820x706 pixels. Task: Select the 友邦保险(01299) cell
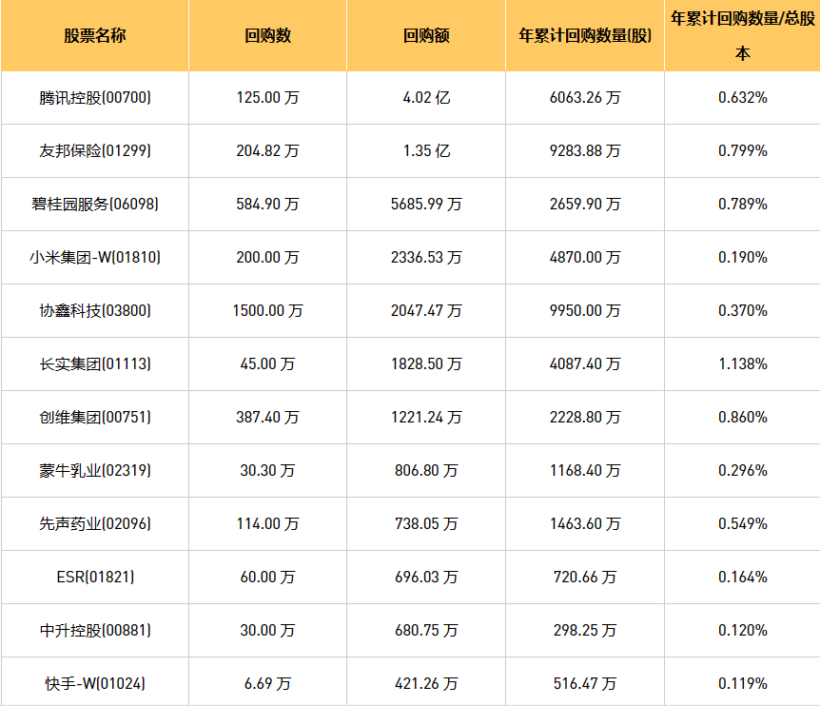(95, 151)
